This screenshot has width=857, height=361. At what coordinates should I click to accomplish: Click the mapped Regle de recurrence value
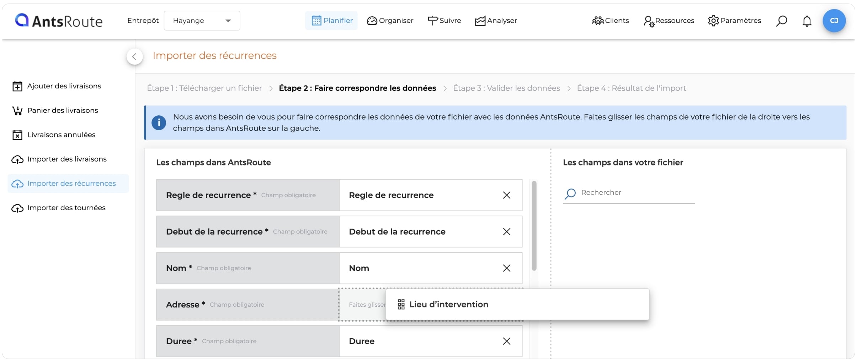tap(391, 195)
